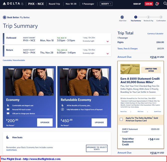Click SIGN UP in the header
The height and width of the screenshot is (162, 167).
(x=137, y=4)
